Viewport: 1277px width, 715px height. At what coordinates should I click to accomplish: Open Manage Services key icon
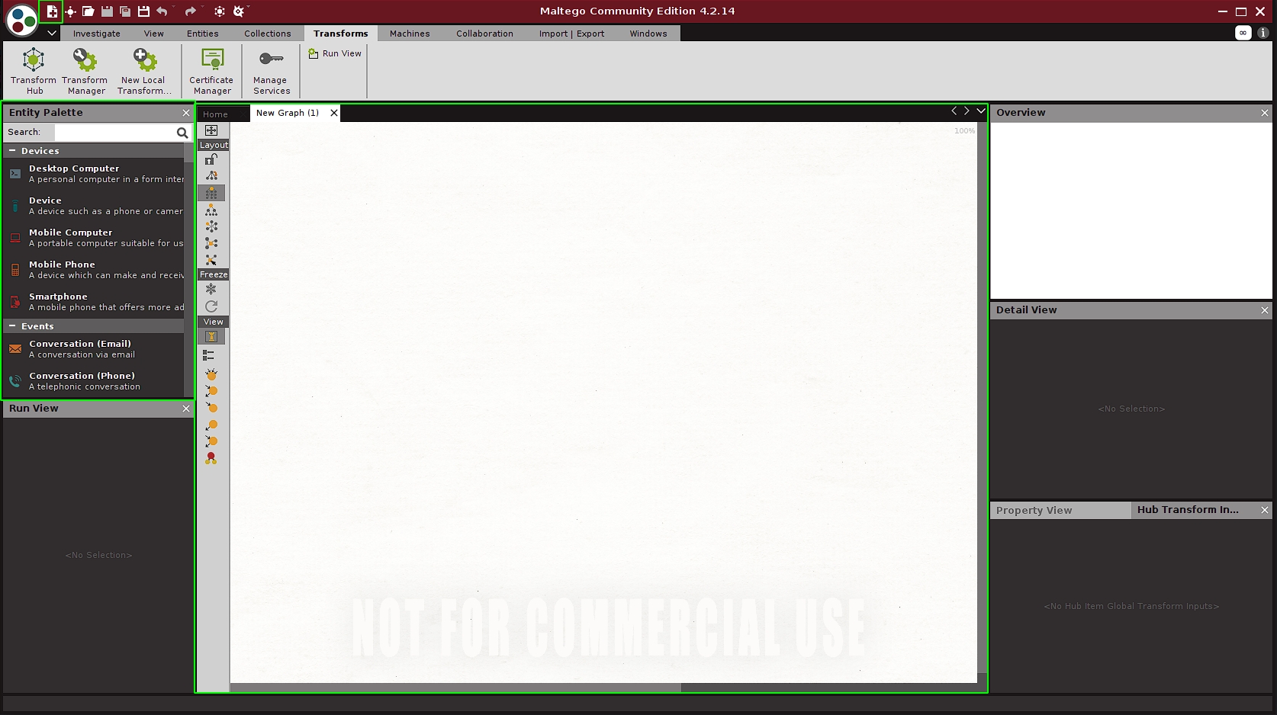click(271, 59)
